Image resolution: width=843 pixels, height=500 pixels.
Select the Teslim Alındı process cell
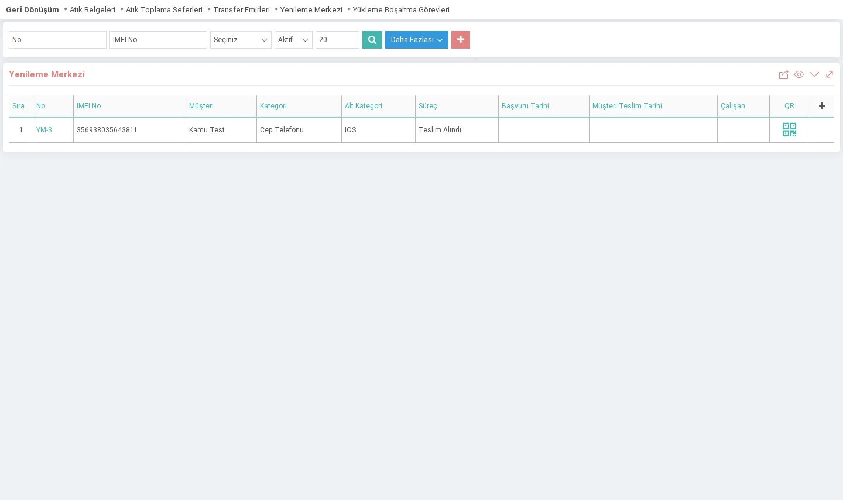pyautogui.click(x=457, y=130)
